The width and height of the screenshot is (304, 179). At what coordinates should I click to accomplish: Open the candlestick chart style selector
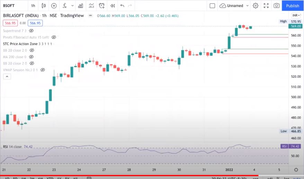click(x=43, y=6)
